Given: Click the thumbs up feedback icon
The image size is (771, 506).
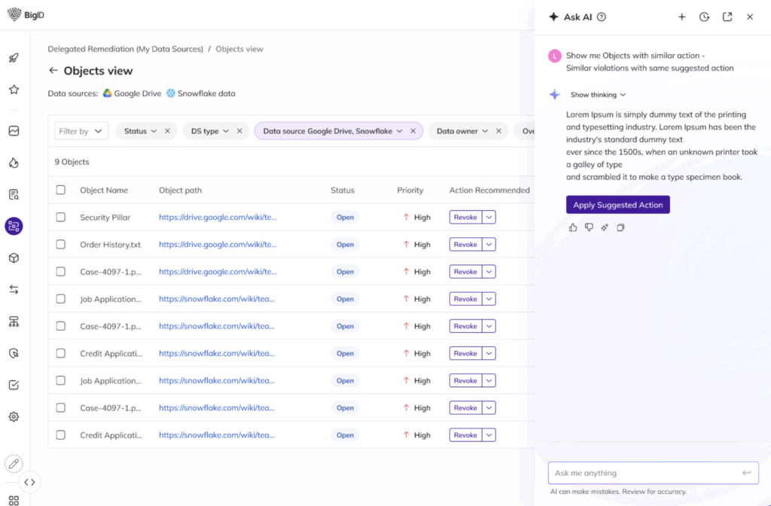Looking at the screenshot, I should pos(573,227).
